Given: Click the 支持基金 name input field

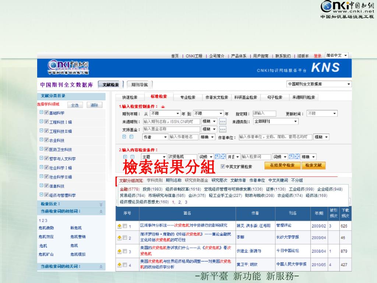Looking at the screenshot, I should point(172,129).
